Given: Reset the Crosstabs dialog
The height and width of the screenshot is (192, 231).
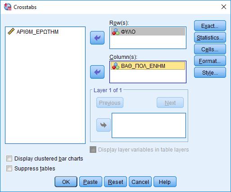Looking at the screenshot, I should click(115, 182).
